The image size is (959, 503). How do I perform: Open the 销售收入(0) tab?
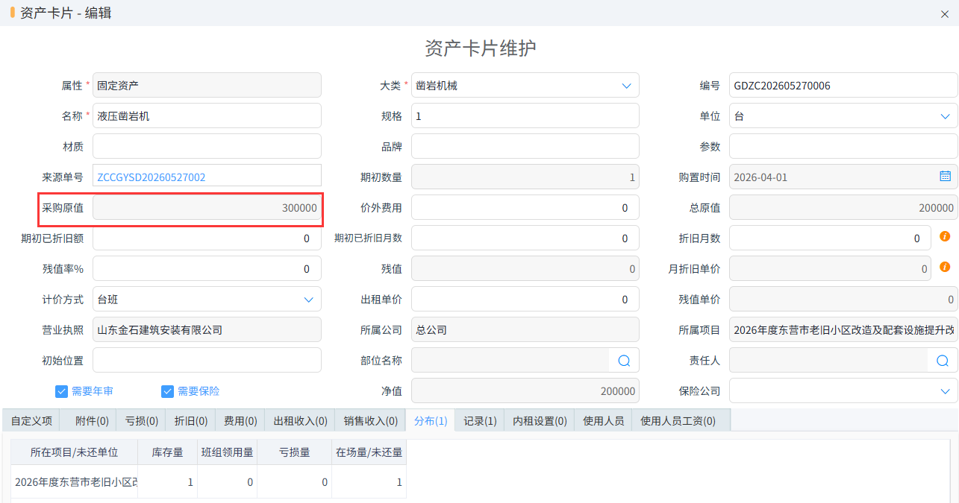tap(370, 420)
